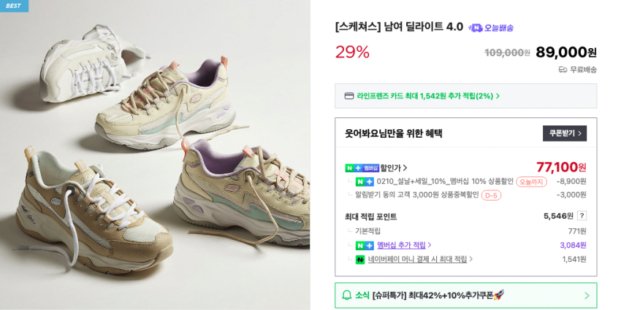This screenshot has width=621, height=310.
Task: Open 네이버페이 머니 결제 시 최대 적립 link
Action: point(417,260)
